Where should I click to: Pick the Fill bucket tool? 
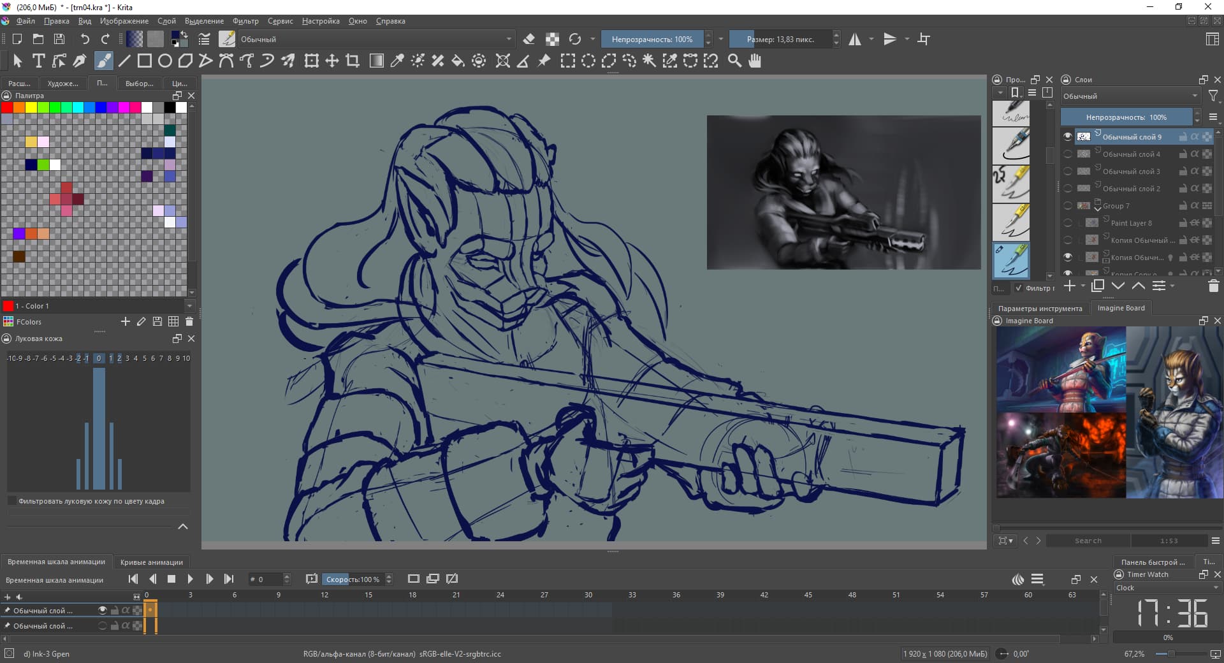click(458, 61)
